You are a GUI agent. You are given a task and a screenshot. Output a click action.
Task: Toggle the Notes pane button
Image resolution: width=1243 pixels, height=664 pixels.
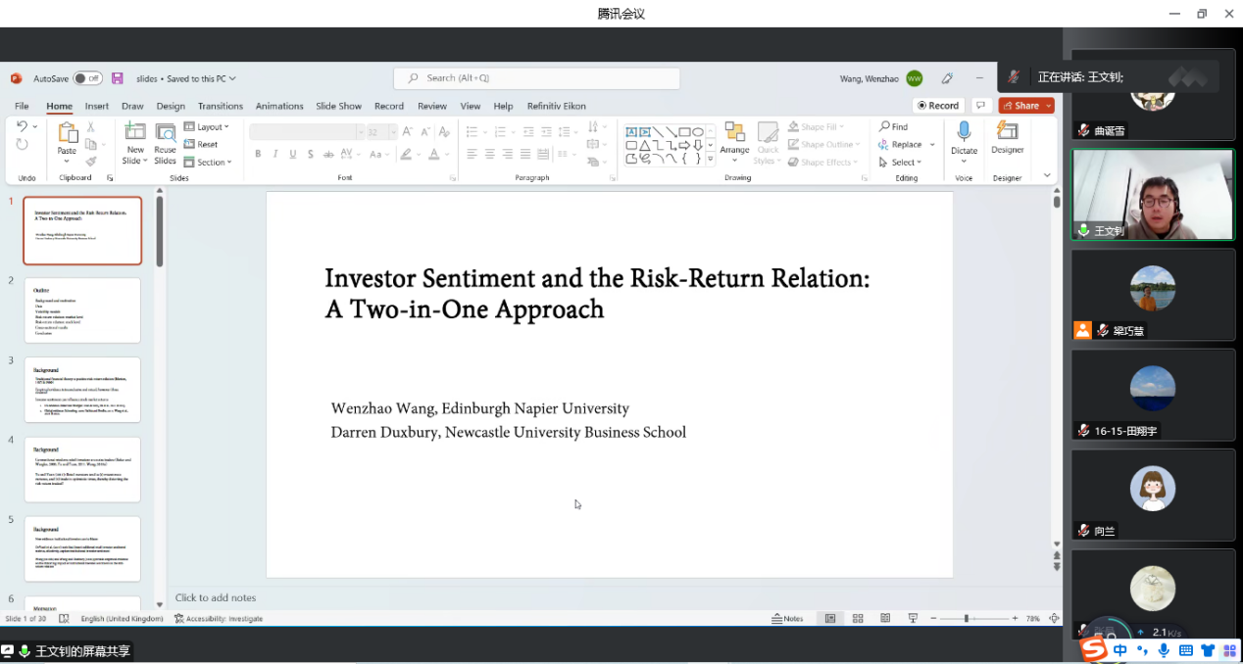click(787, 619)
